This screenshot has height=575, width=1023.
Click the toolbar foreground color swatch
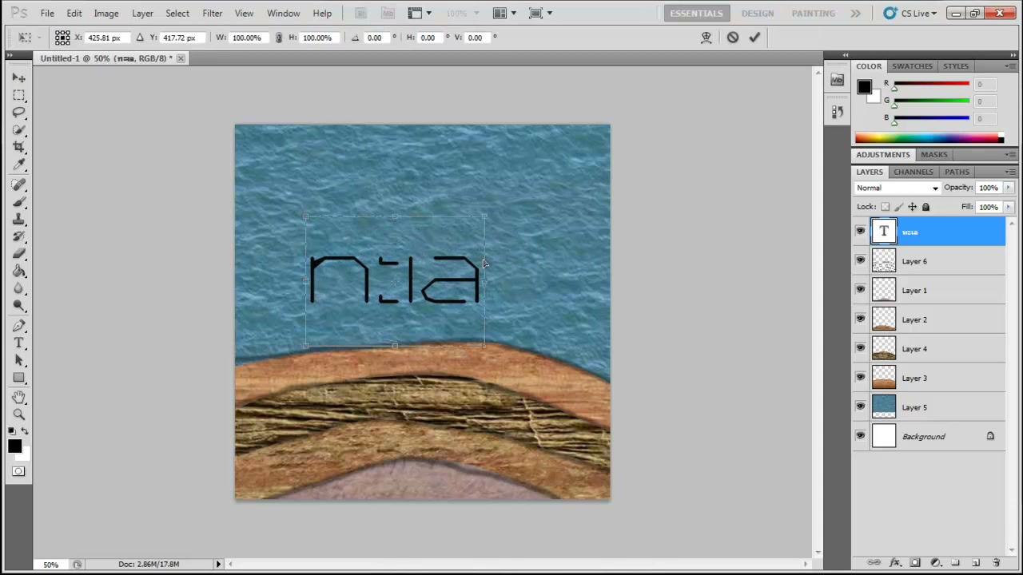tap(15, 446)
